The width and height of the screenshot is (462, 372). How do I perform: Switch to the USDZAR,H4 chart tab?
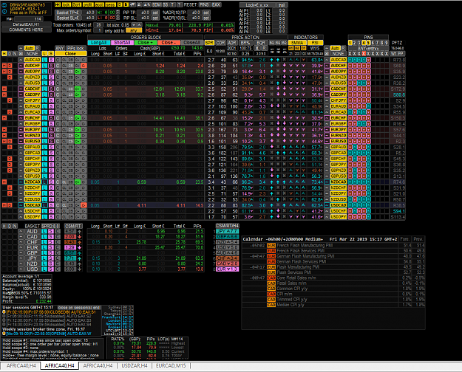click(x=135, y=366)
